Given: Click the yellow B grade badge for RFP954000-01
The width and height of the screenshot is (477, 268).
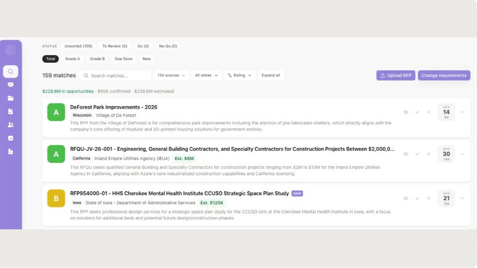Looking at the screenshot, I should click(x=56, y=198).
